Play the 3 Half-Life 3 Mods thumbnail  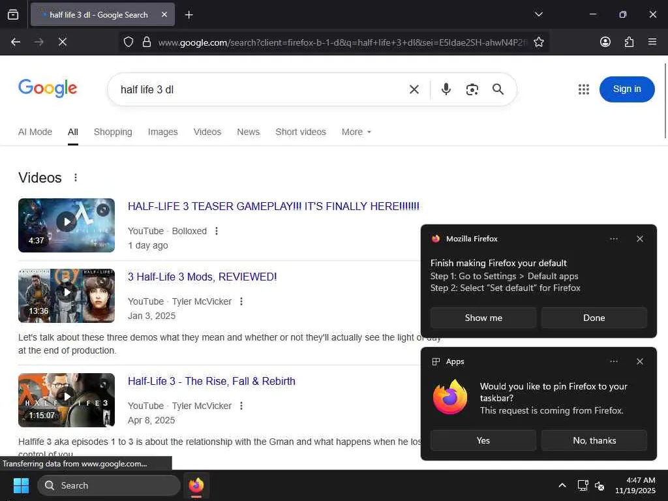click(67, 296)
